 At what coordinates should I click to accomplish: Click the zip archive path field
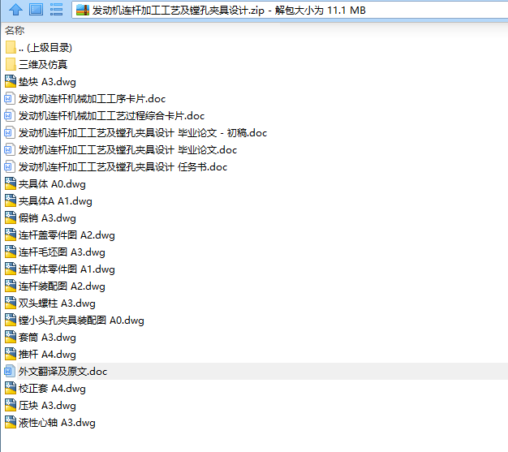(x=290, y=11)
